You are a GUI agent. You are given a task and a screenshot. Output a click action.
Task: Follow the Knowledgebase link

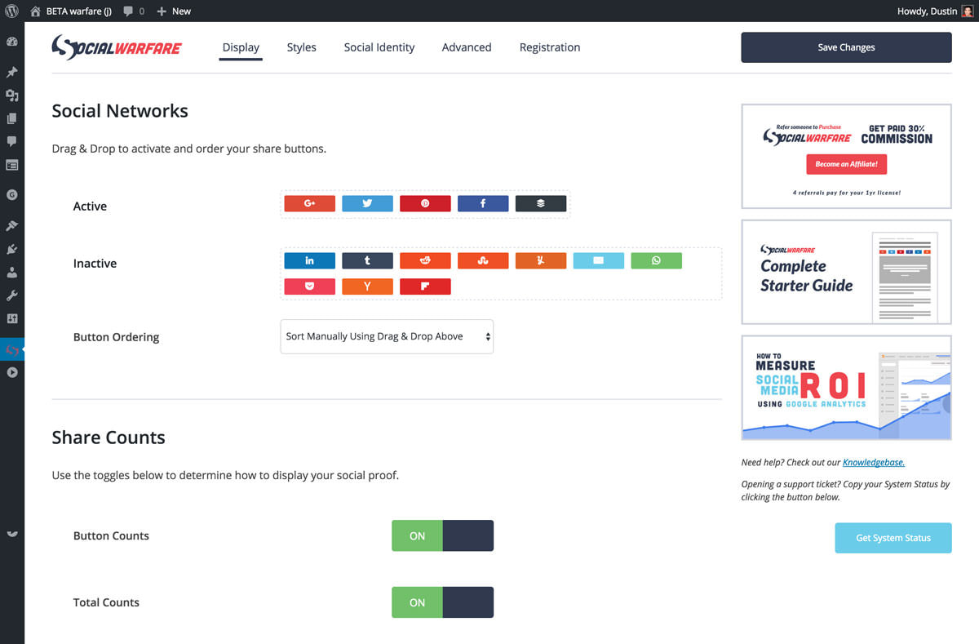pyautogui.click(x=873, y=462)
